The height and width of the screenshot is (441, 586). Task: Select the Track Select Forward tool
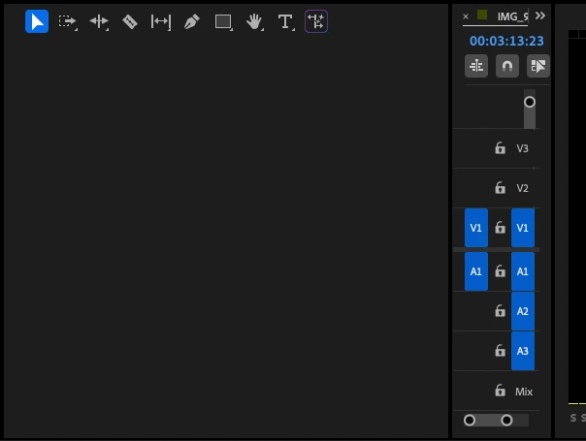coord(68,21)
